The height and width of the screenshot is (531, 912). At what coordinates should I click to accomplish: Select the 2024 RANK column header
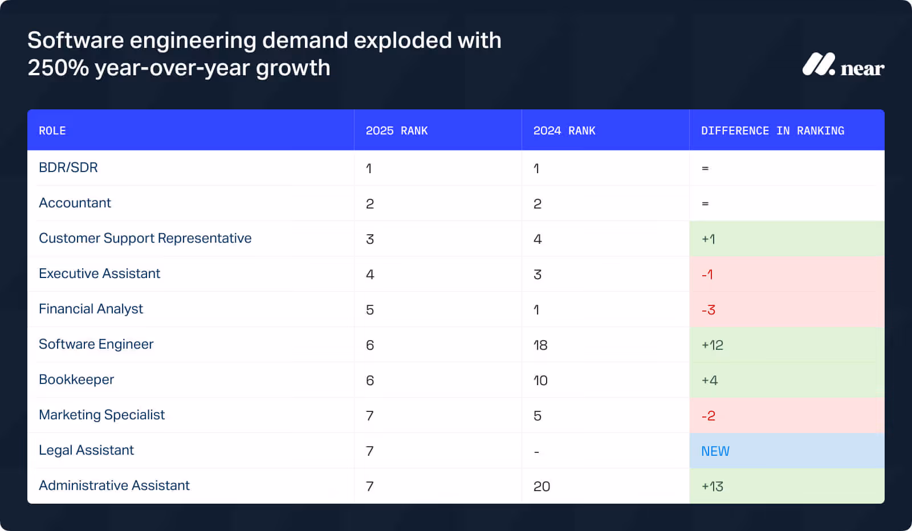564,130
